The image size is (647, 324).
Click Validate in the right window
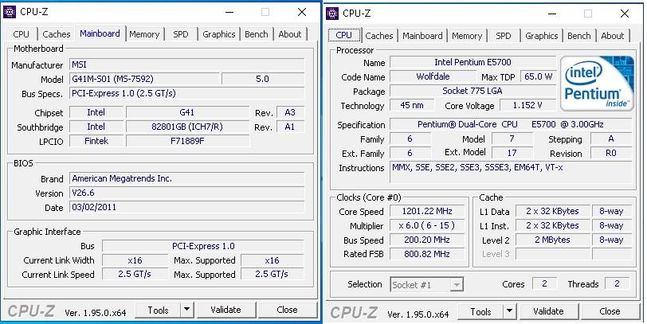[548, 312]
